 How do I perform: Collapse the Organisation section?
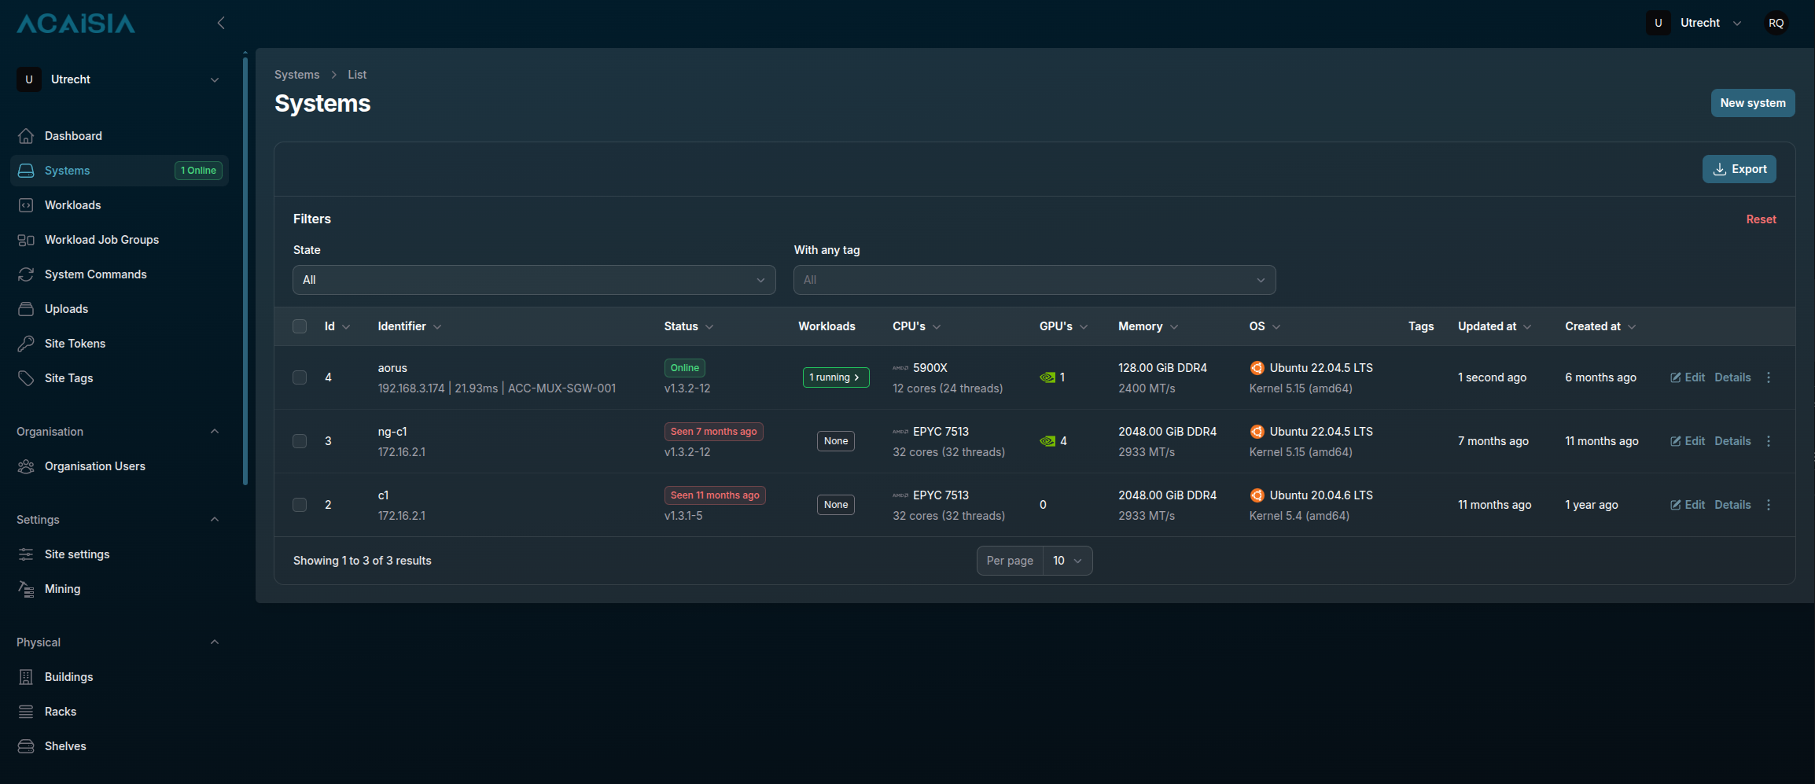pos(215,432)
